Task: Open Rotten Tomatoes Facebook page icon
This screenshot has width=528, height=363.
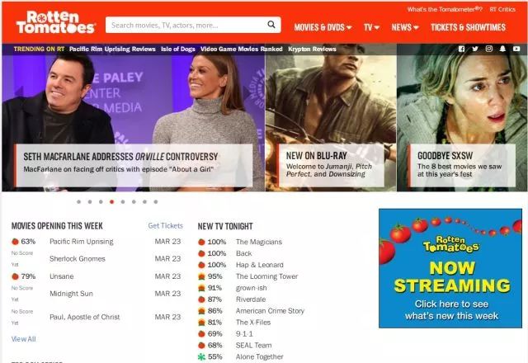Action: [462, 49]
